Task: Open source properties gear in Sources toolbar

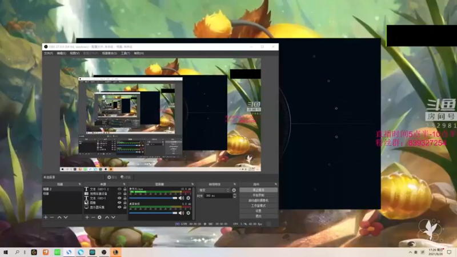Action: pos(99,218)
